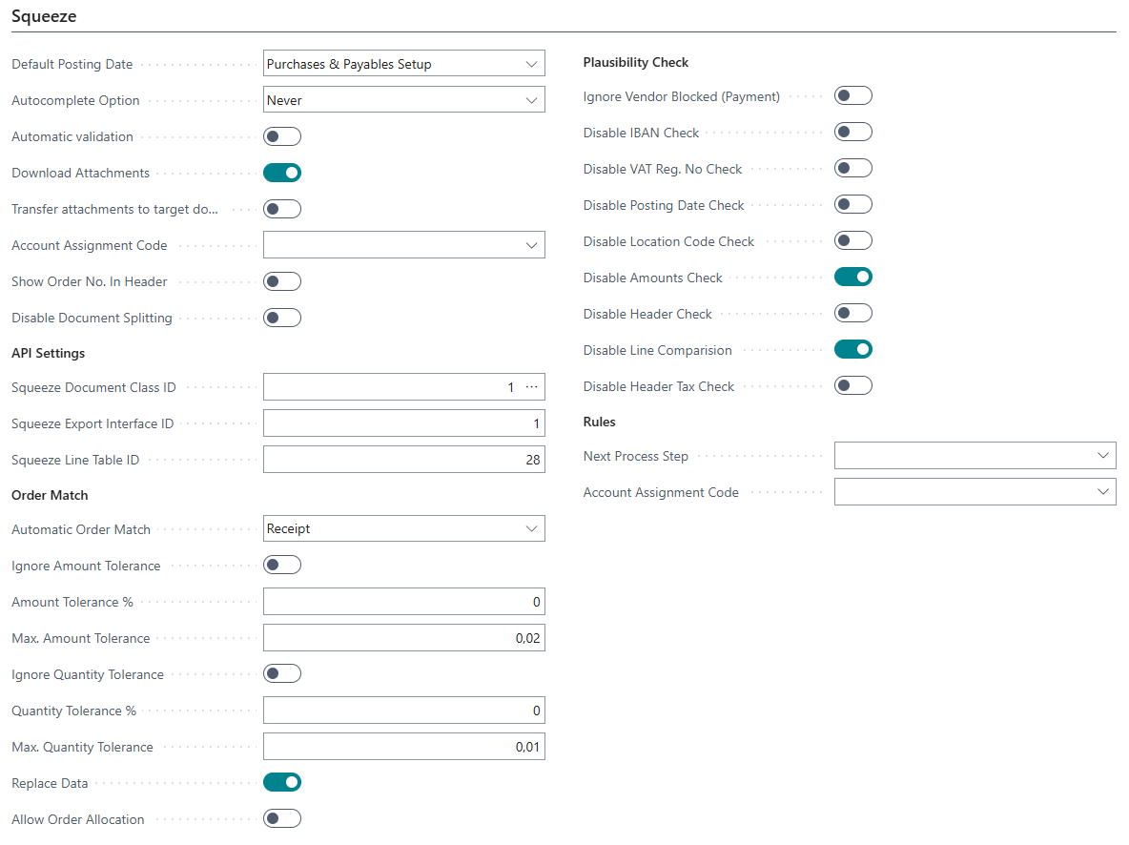Enable Allow Order Allocation toggle
The image size is (1129, 845).
(x=282, y=819)
